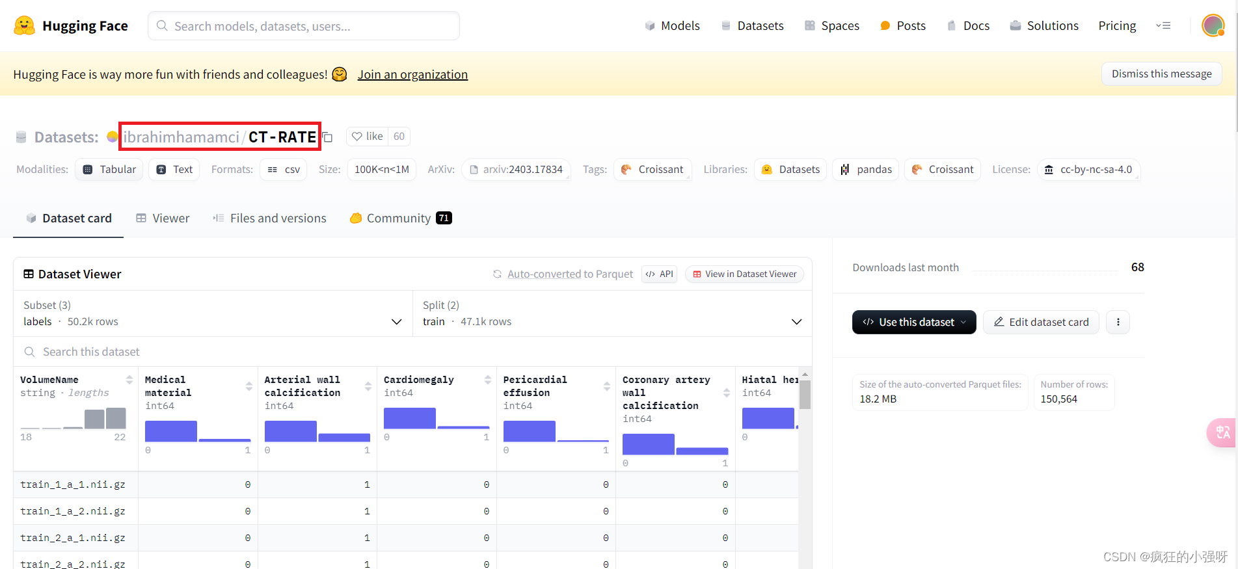The image size is (1238, 569).
Task: Sort VolumeName column with arrows icon
Action: coord(129,380)
